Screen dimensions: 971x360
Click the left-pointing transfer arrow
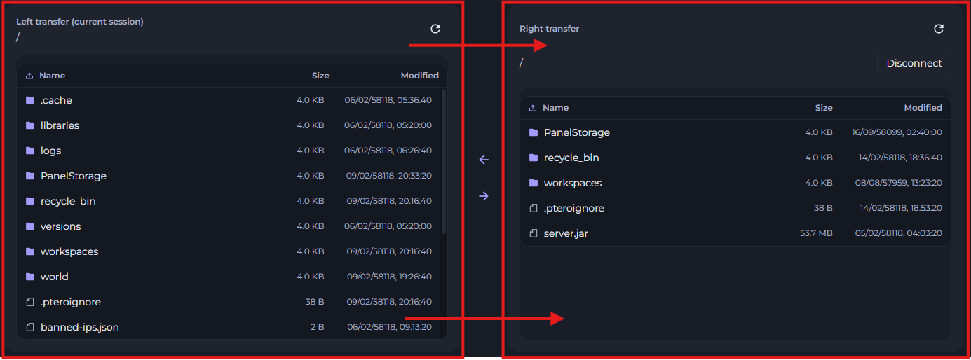coord(483,160)
